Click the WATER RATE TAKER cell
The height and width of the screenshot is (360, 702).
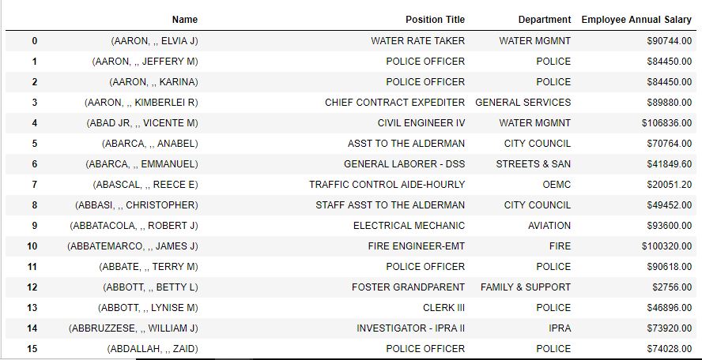(417, 41)
